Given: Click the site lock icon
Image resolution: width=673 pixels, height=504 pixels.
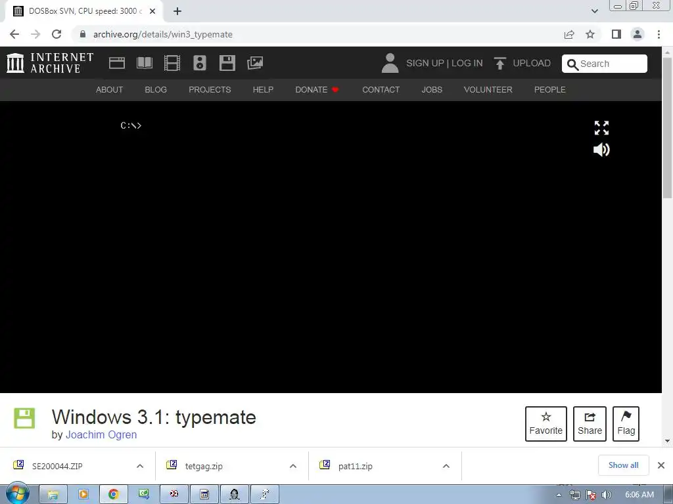Looking at the screenshot, I should pos(83,34).
